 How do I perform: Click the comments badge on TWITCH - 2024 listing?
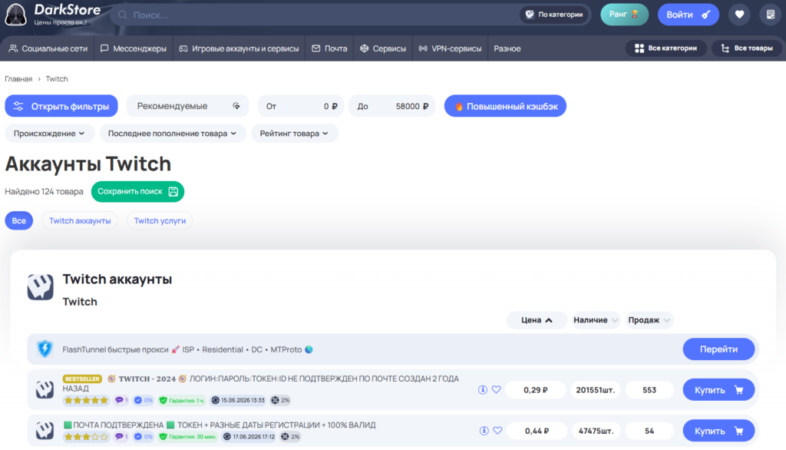coord(121,400)
